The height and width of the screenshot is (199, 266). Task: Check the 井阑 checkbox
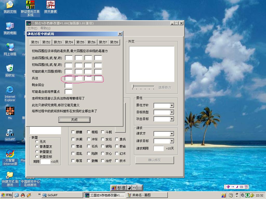click(x=73, y=139)
